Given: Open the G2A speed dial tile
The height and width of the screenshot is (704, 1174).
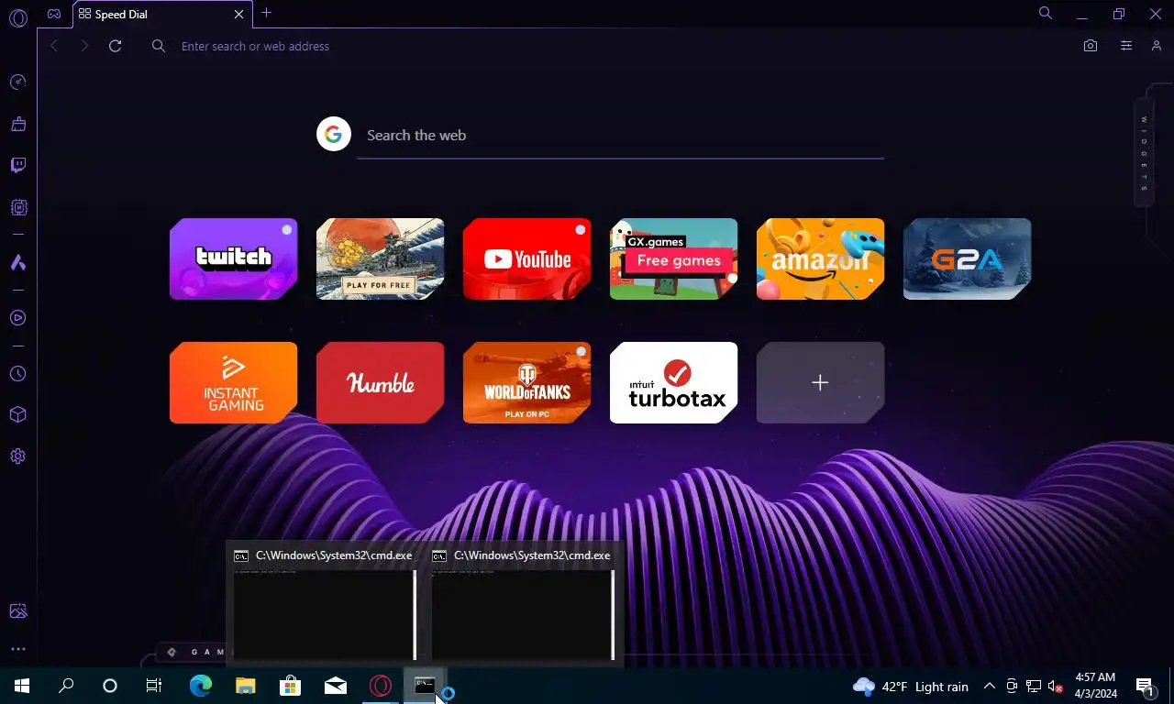Looking at the screenshot, I should (968, 258).
